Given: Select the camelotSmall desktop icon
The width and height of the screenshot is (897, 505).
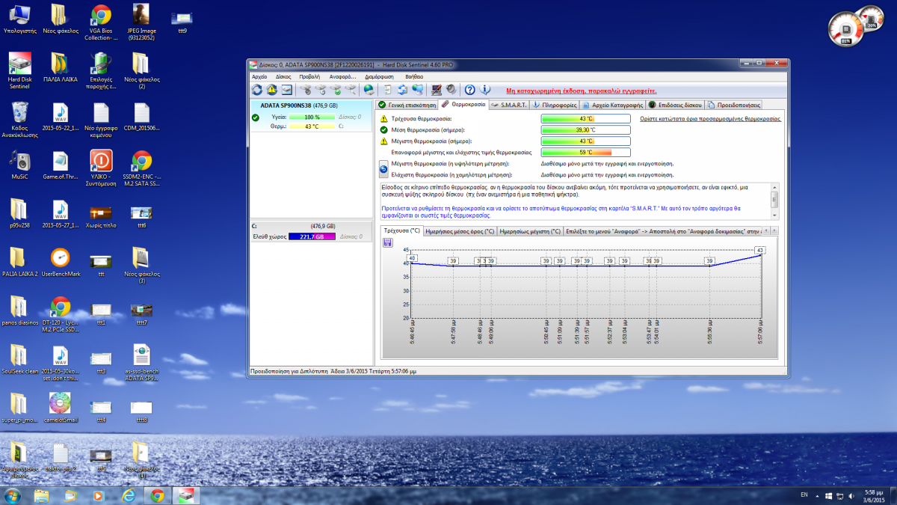Looking at the screenshot, I should pos(61,408).
